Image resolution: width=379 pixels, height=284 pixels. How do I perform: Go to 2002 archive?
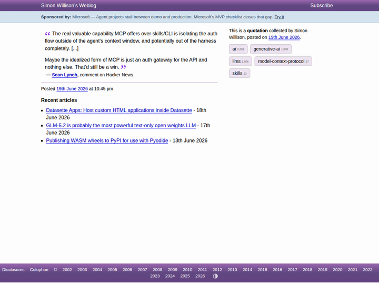coord(67,270)
